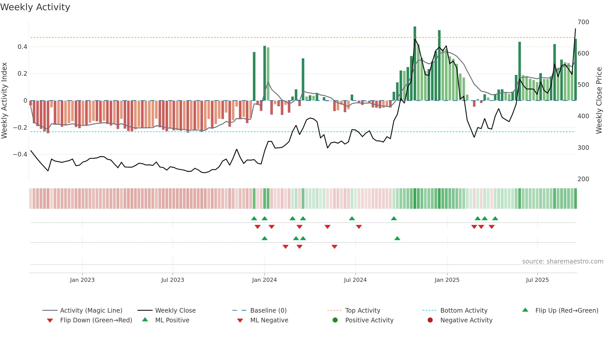Click the −0.2 activity axis tick
Image resolution: width=612 pixels, height=344 pixels.
click(x=20, y=128)
